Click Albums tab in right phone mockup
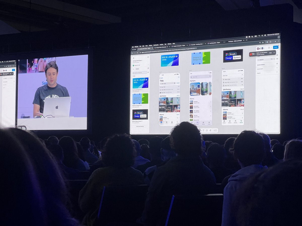Viewport: 302px width, 226px height. coord(230,122)
